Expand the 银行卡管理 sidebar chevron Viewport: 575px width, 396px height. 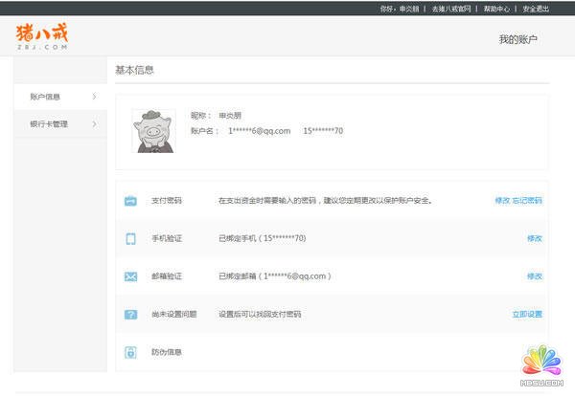94,124
